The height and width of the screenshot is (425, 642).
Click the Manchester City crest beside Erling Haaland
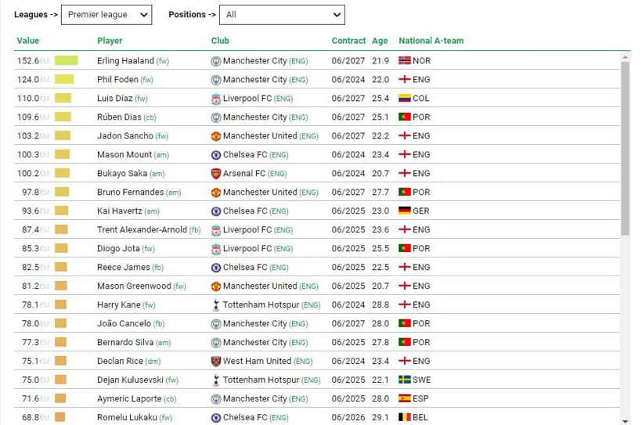pos(216,61)
